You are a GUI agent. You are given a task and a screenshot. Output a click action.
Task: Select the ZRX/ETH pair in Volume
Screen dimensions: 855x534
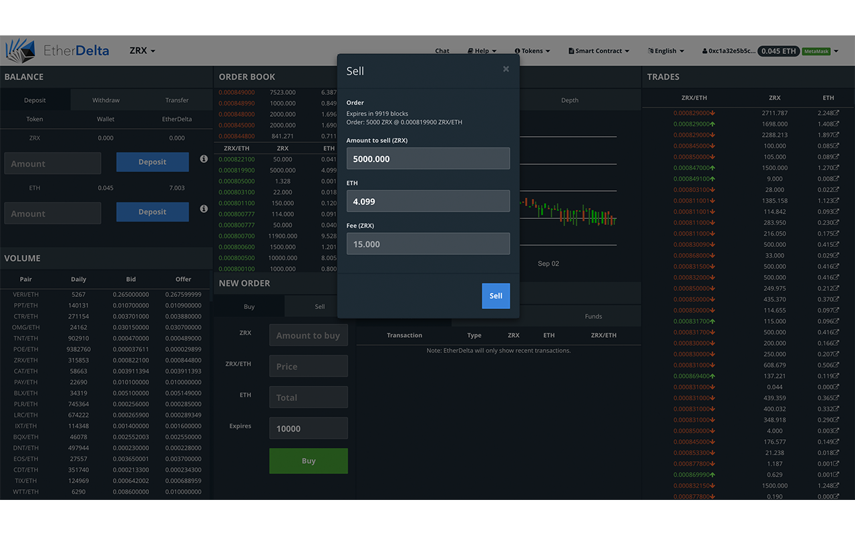coord(106,360)
